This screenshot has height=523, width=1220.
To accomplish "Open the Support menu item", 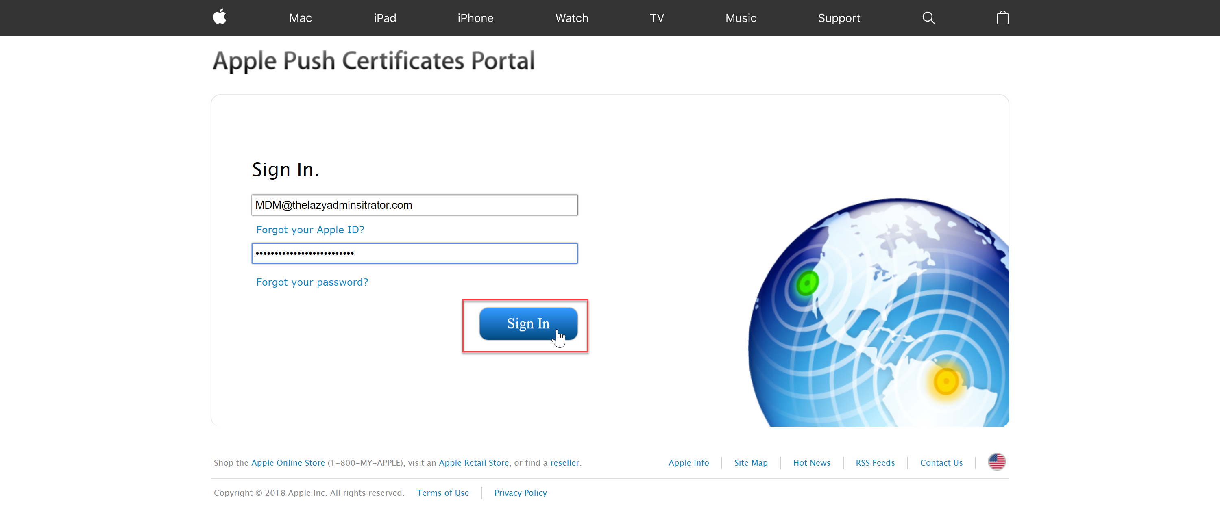I will 839,18.
